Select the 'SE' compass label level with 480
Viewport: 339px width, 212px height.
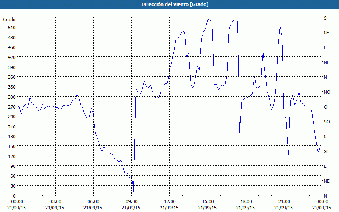pos(326,33)
